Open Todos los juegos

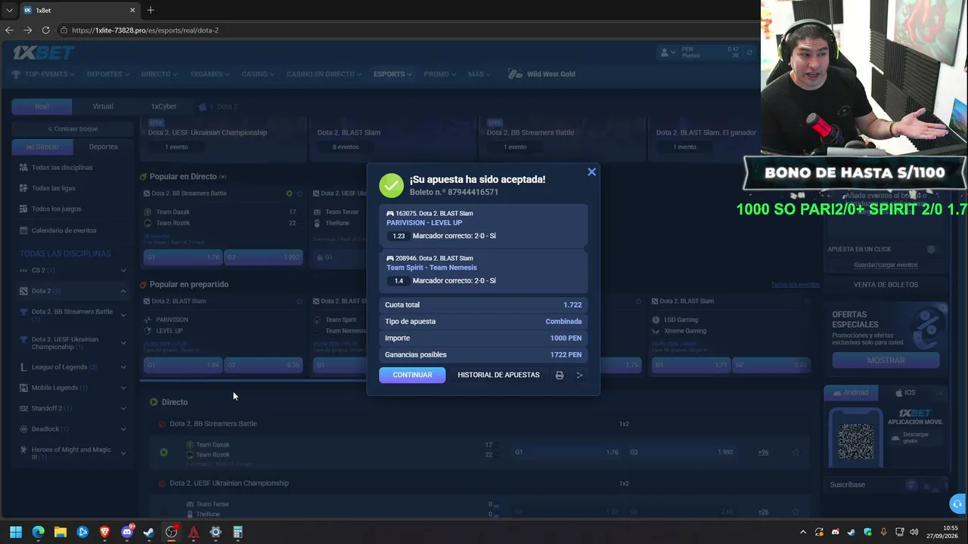[x=56, y=209]
